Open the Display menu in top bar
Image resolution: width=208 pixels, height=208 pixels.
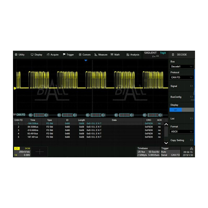pyautogui.click(x=36, y=55)
